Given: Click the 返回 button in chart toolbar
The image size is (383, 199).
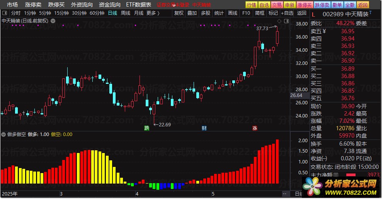Looking at the screenshot, I should point(302,13).
